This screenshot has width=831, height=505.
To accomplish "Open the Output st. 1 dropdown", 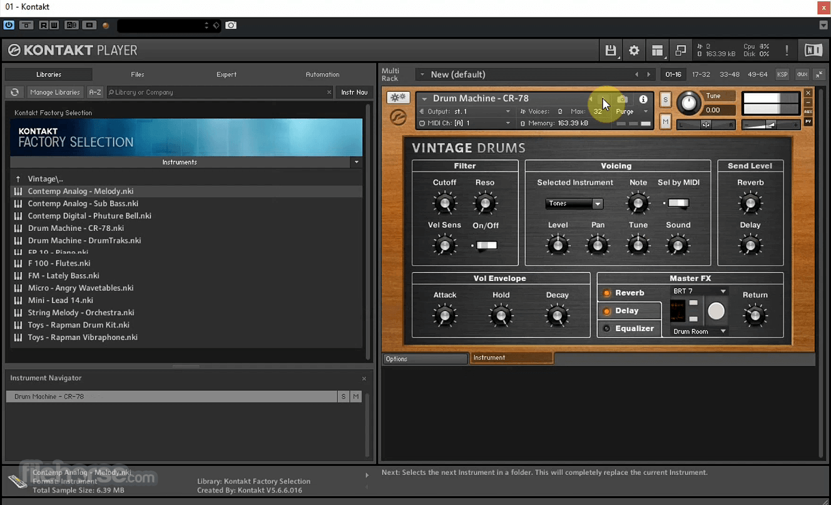I will (x=465, y=111).
